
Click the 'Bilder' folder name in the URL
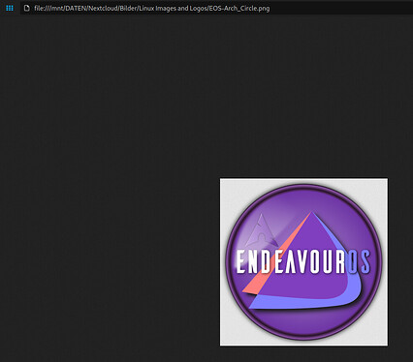coord(128,8)
